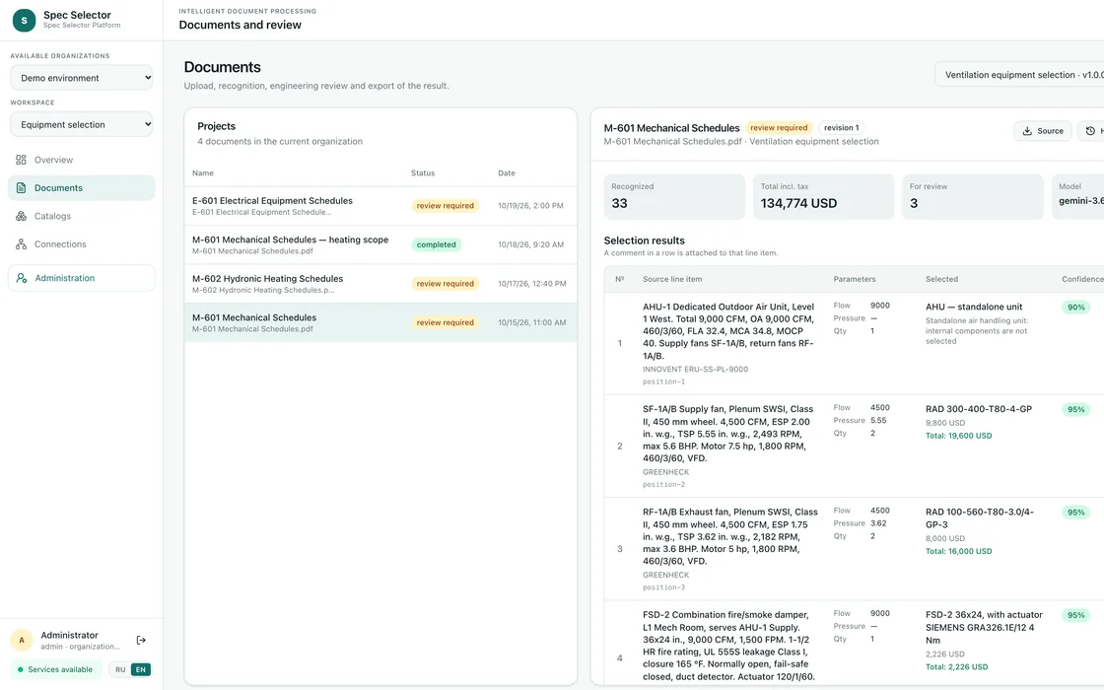The image size is (1104, 690).
Task: Click the Total: 19,600 USD value
Action: tap(958, 436)
